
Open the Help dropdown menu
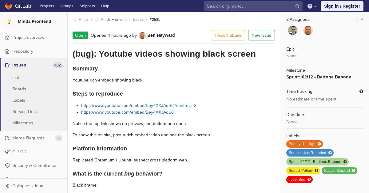click(312, 6)
